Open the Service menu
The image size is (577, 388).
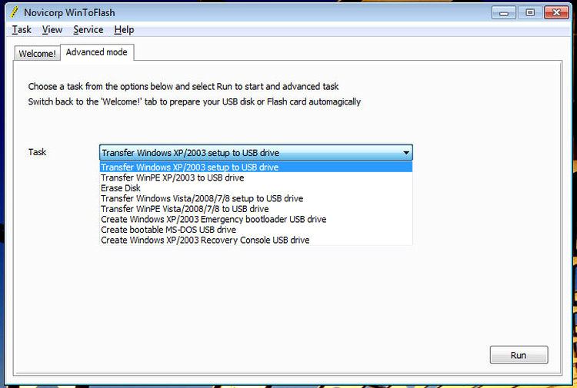[x=88, y=30]
